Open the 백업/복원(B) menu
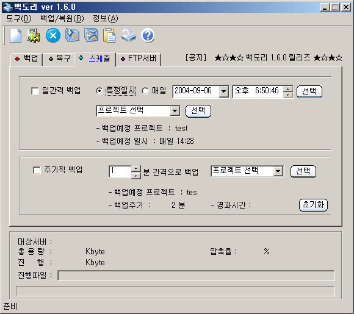This screenshot has width=354, height=314. click(x=62, y=18)
